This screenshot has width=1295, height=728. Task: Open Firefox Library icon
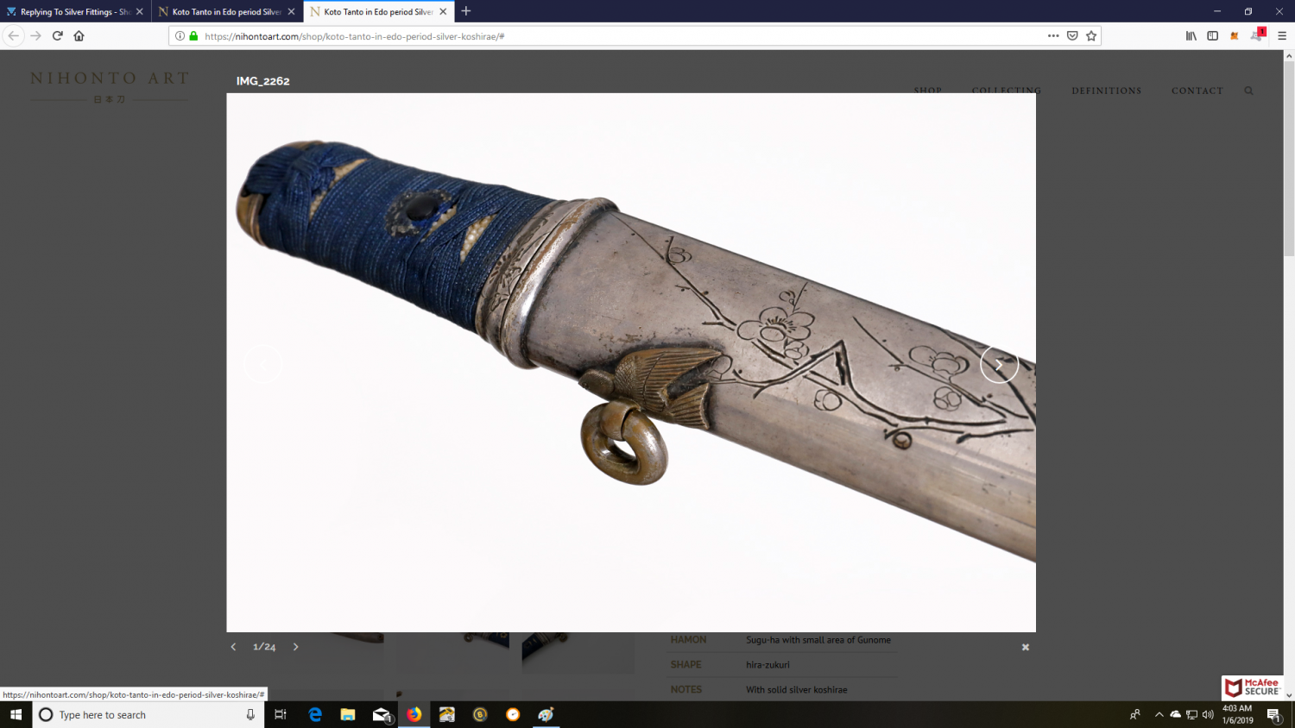point(1191,35)
